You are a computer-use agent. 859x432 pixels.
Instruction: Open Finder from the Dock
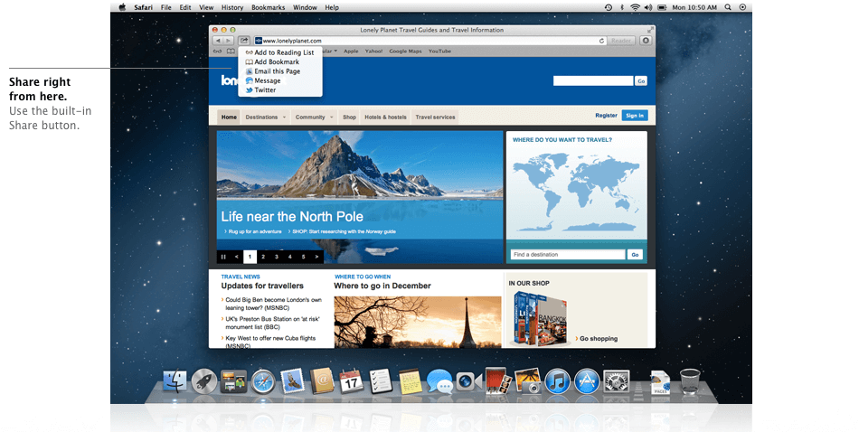point(175,381)
